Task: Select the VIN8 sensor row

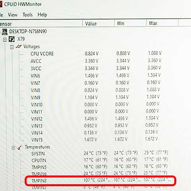Action: click(95, 90)
